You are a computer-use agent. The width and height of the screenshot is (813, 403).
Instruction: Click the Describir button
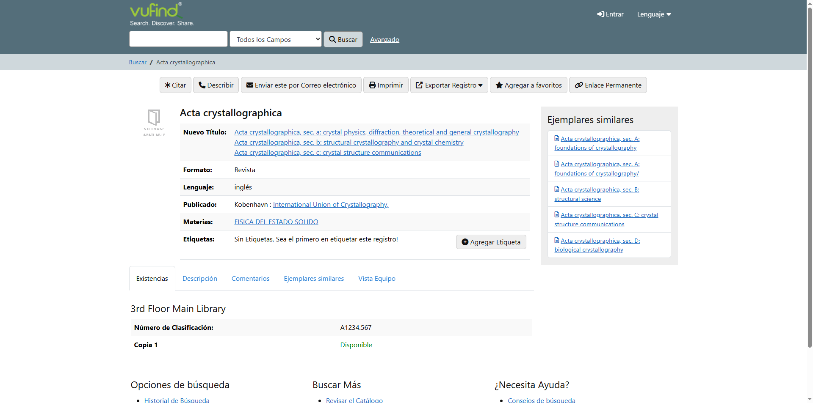pos(216,85)
